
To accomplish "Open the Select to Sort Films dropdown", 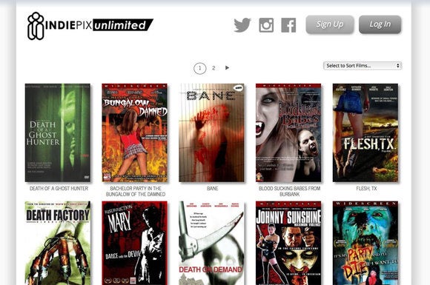I will 363,66.
